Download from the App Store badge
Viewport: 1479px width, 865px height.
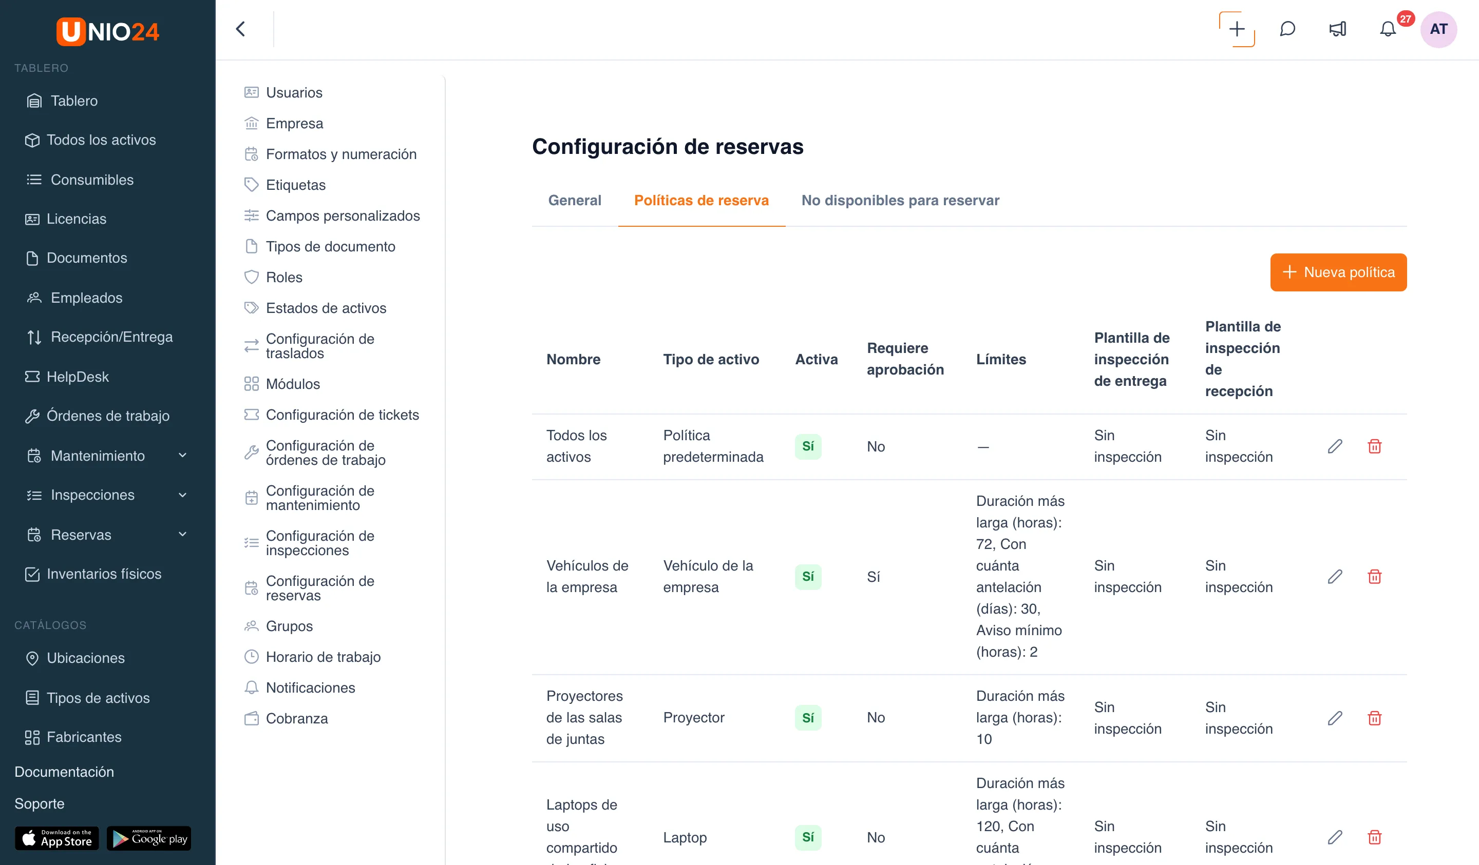point(57,839)
